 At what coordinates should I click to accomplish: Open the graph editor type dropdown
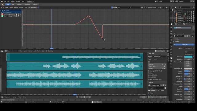(2, 7)
